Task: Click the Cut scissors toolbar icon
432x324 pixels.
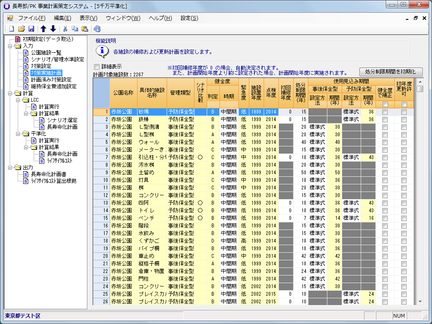Action: (x=65, y=29)
